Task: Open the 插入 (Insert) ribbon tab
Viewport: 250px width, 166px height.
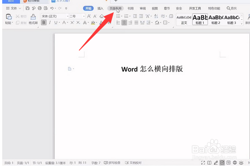Action: (x=100, y=8)
